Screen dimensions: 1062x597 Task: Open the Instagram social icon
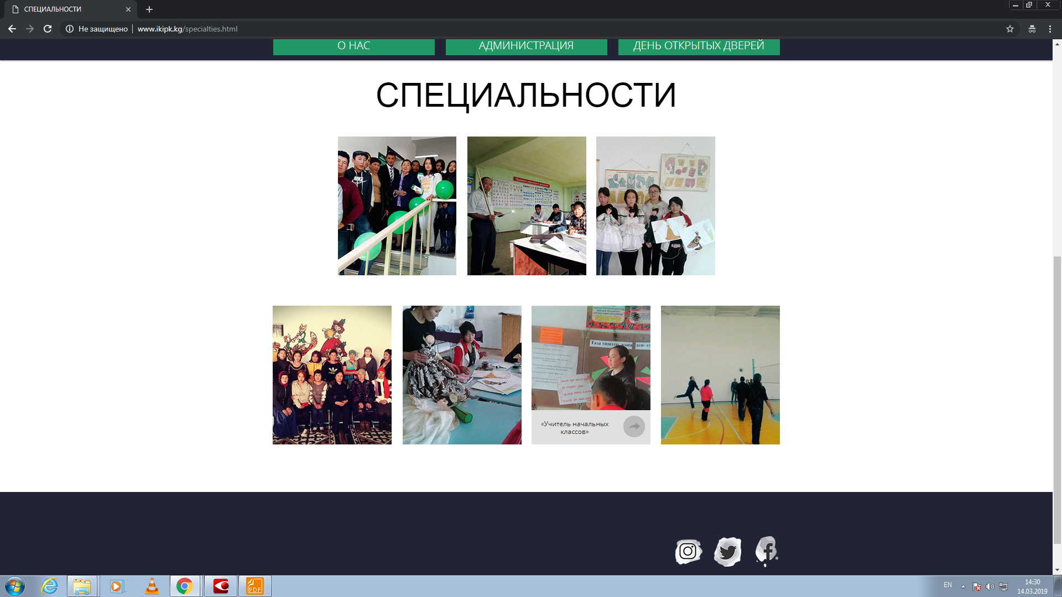[688, 552]
